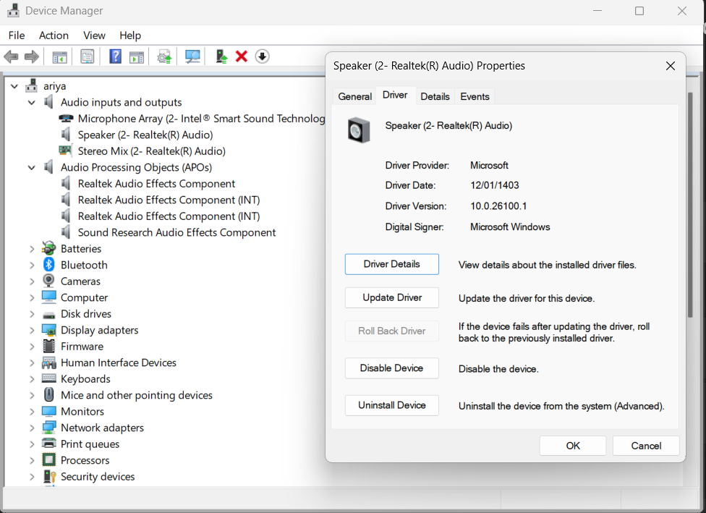Select the first Realtek Audio Effects Component
Image resolution: width=706 pixels, height=513 pixels.
click(156, 184)
